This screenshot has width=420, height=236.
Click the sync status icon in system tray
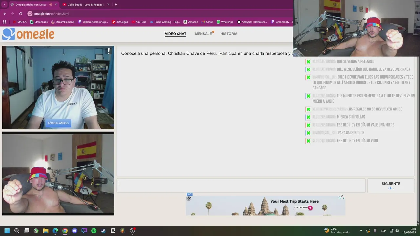(x=368, y=231)
